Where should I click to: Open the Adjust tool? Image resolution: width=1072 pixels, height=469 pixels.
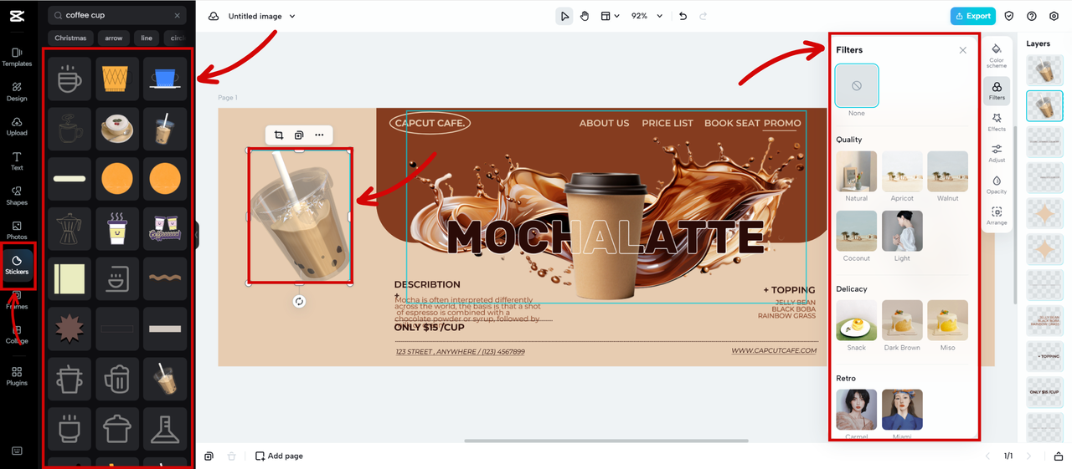[x=997, y=153]
